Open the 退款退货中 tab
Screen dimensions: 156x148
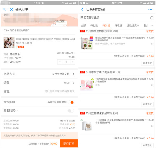(x=133, y=25)
